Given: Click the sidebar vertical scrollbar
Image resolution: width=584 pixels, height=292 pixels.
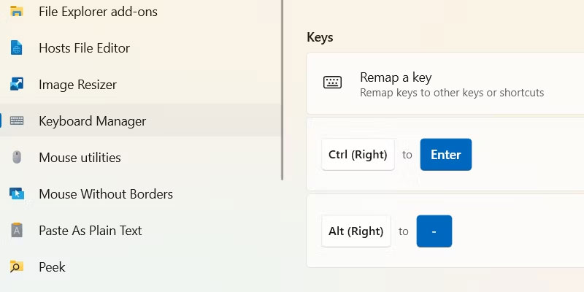Looking at the screenshot, I should point(282,88).
